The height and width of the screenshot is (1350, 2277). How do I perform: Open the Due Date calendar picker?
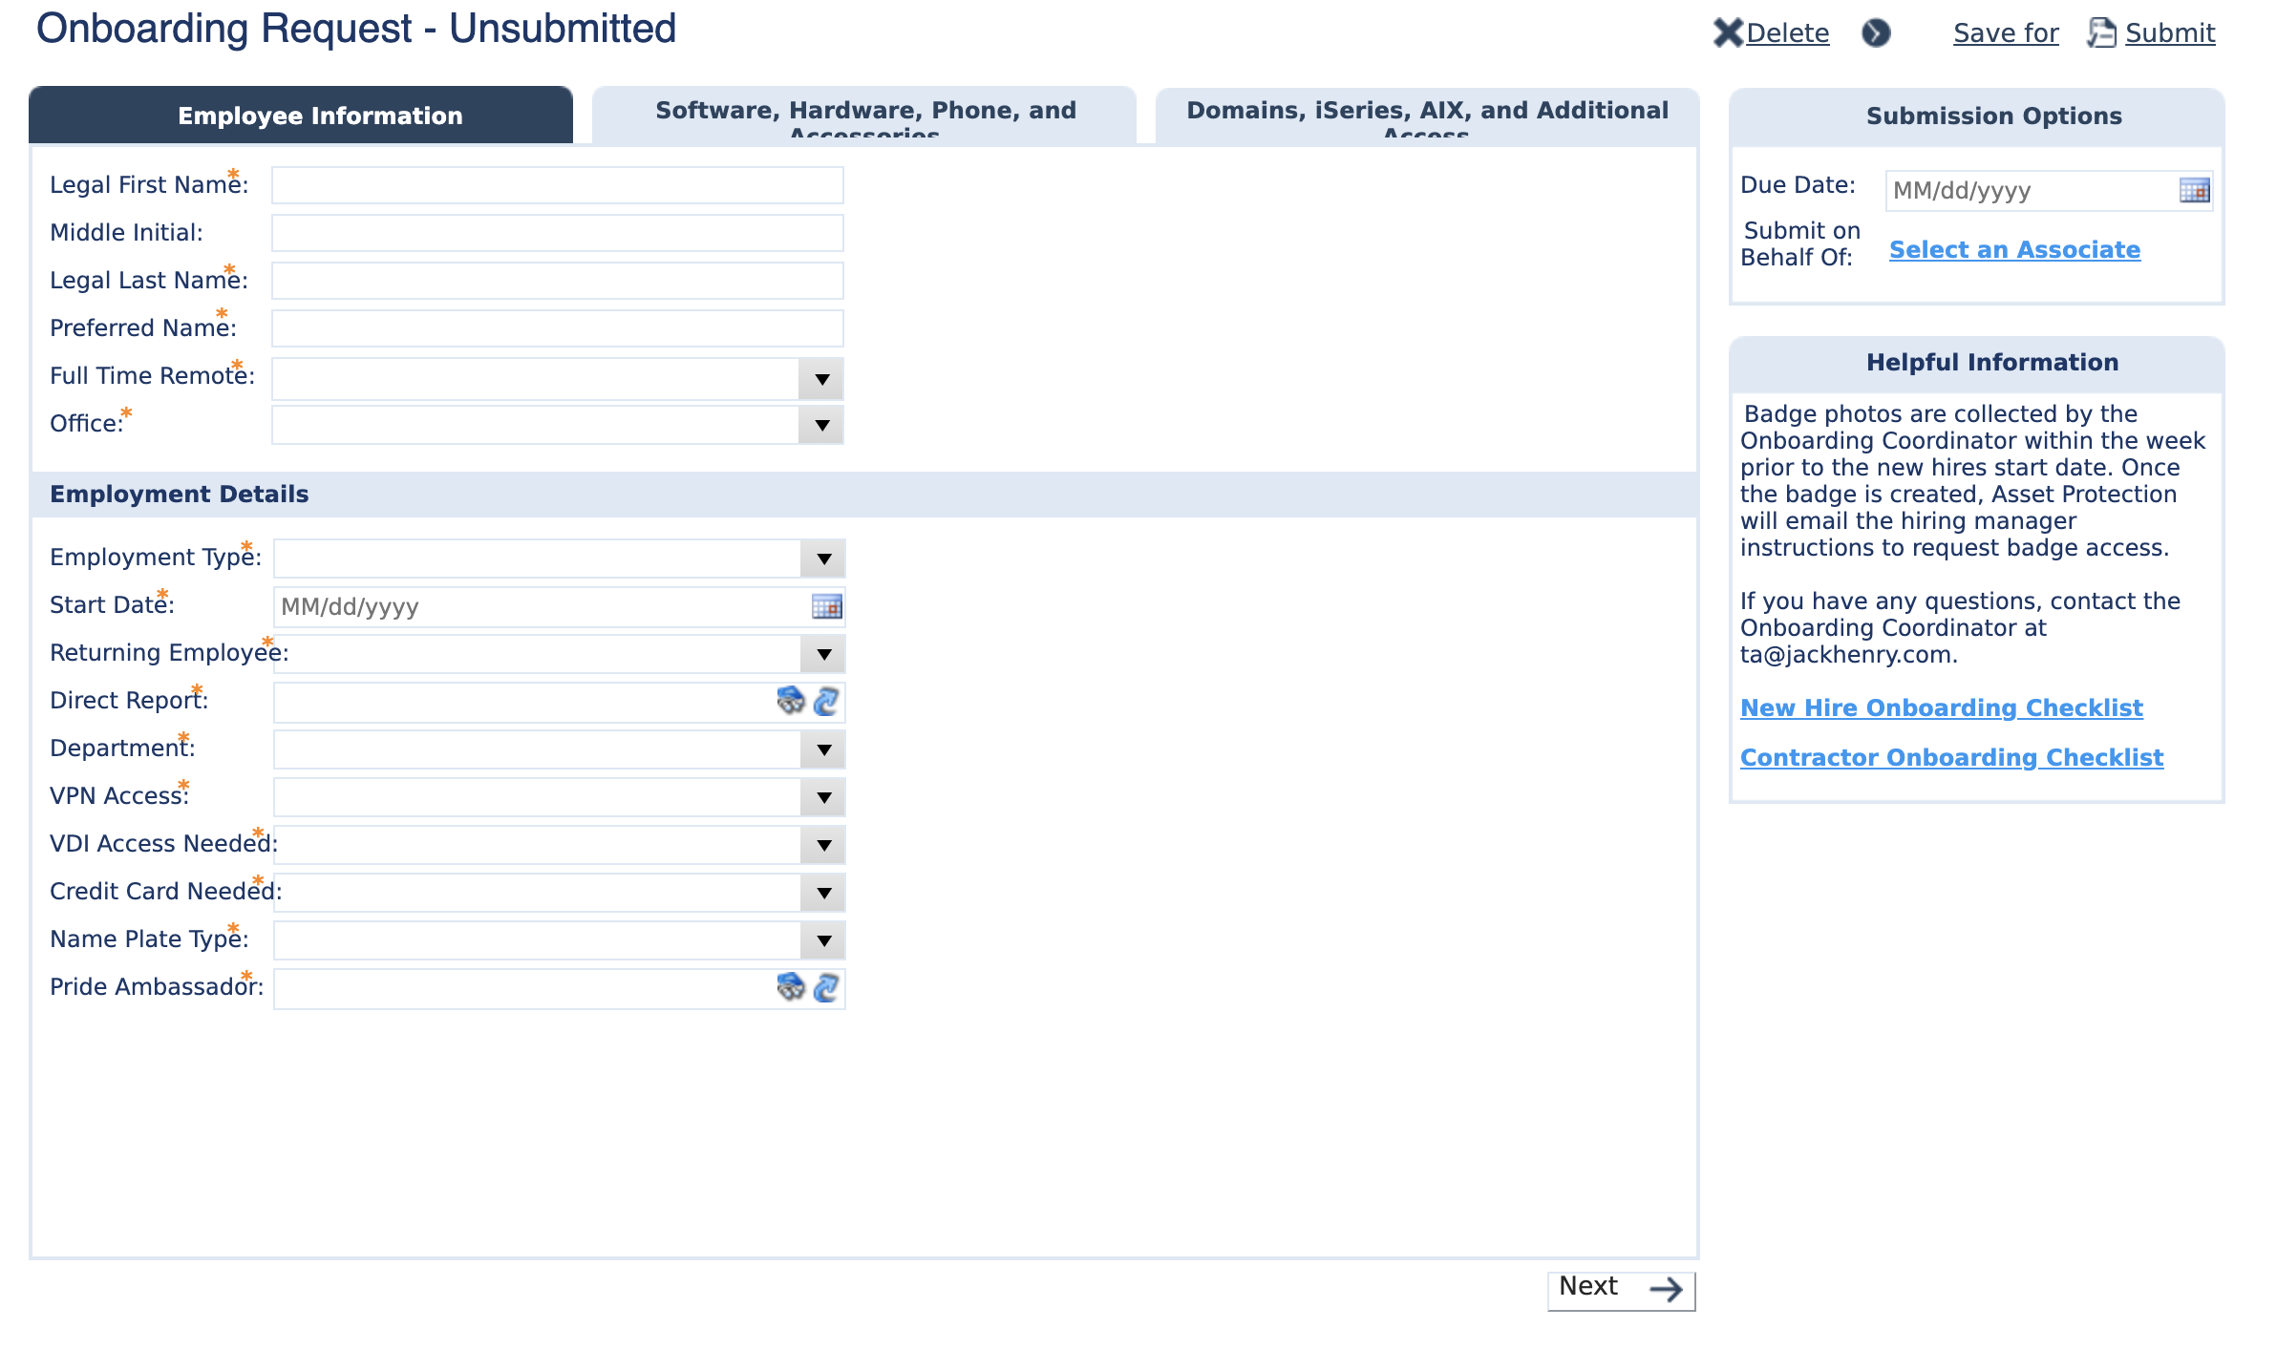point(2194,190)
